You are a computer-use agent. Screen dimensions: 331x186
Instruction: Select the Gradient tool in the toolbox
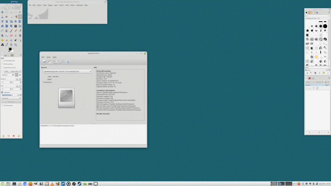(7, 31)
